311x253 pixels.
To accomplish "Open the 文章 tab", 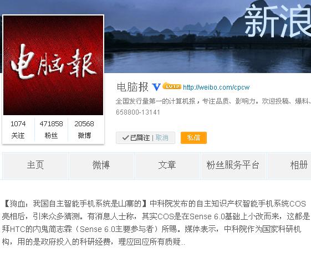I will tap(167, 166).
